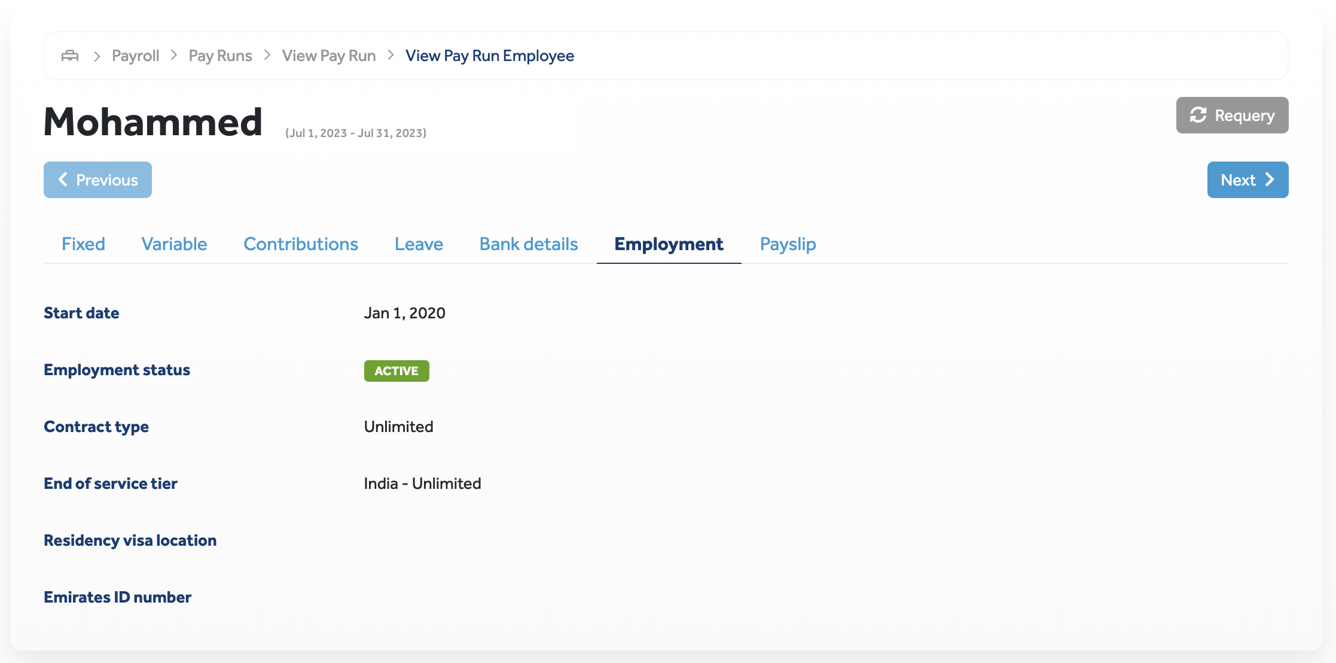Click the India - Unlimited value
The height and width of the screenshot is (663, 1336).
pos(423,483)
